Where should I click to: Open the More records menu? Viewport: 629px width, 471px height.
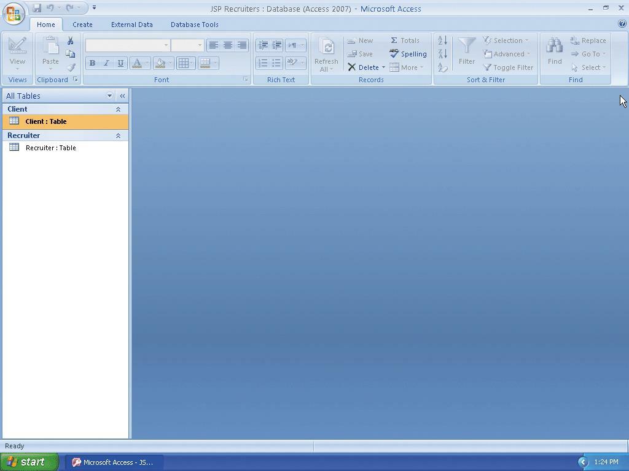pyautogui.click(x=407, y=67)
